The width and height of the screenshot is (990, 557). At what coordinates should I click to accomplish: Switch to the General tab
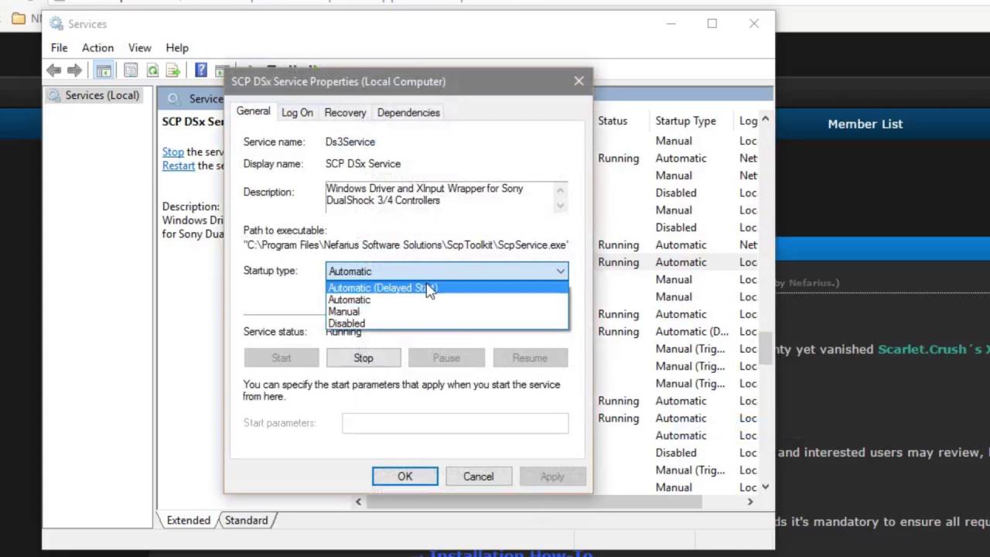click(254, 111)
